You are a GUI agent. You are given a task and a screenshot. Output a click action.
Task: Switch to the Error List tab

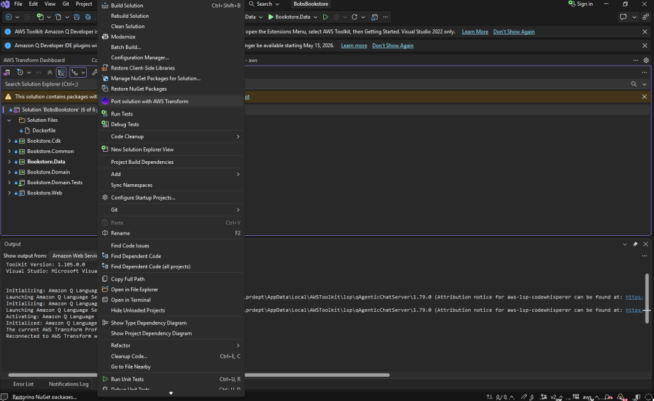pos(24,384)
